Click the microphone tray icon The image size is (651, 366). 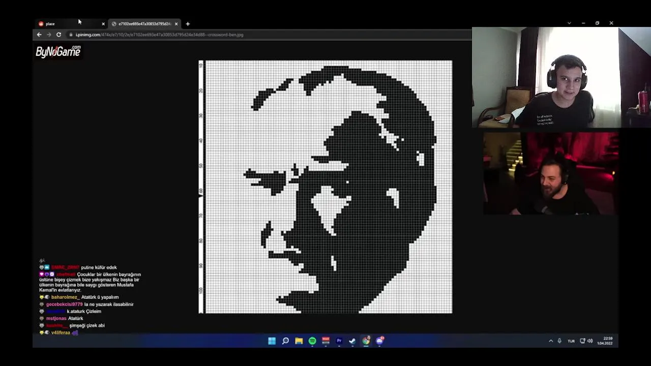click(559, 341)
